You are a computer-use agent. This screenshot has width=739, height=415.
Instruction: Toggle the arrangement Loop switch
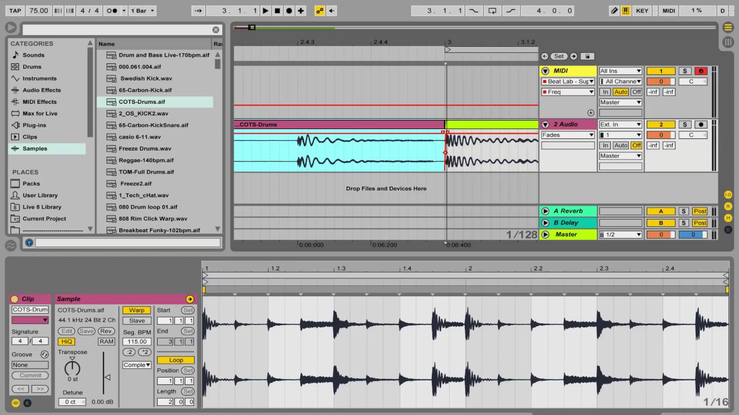coord(492,10)
